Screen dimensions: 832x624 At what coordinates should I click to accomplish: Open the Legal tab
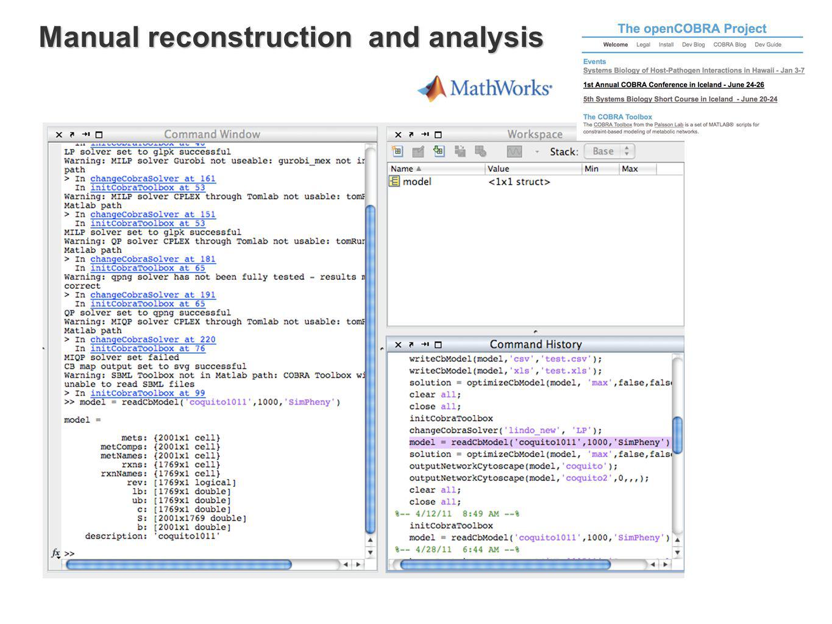pos(643,44)
